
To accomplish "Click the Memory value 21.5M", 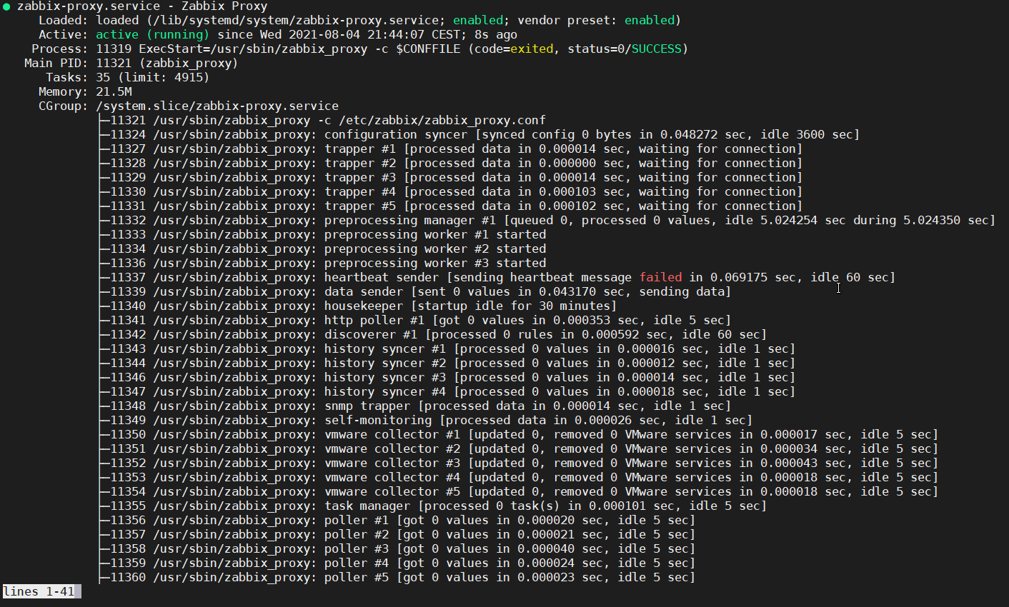I will click(x=114, y=92).
